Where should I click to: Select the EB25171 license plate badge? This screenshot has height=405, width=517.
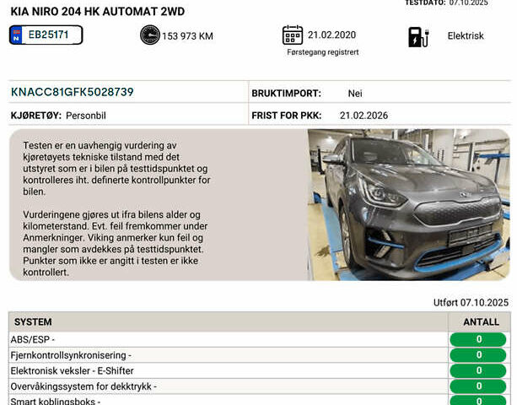(x=46, y=35)
